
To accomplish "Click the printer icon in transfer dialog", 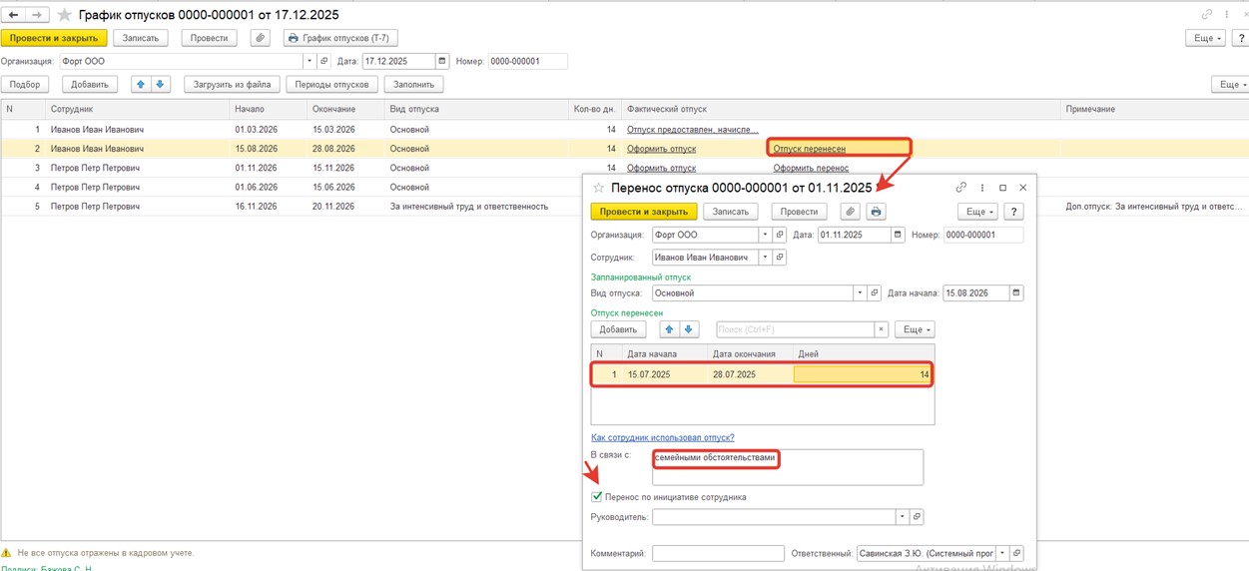I will [876, 212].
